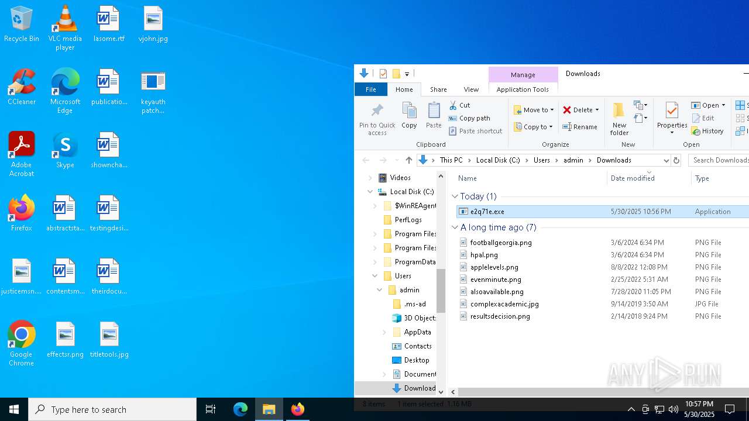
Task: Open the File menu tab
Action: (x=371, y=89)
